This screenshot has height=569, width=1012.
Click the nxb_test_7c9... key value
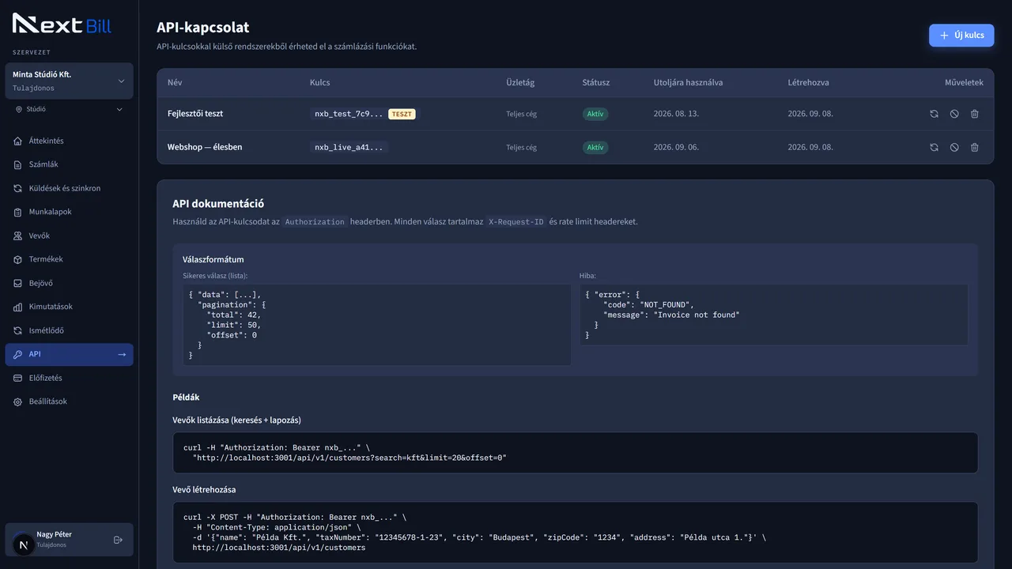349,114
